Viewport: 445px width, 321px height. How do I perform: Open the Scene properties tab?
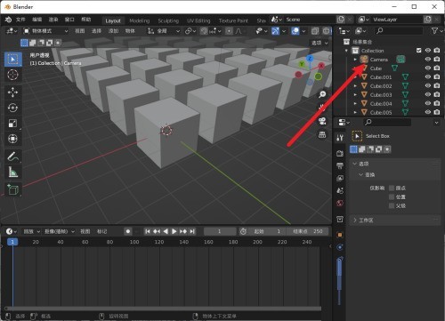pyautogui.click(x=340, y=190)
